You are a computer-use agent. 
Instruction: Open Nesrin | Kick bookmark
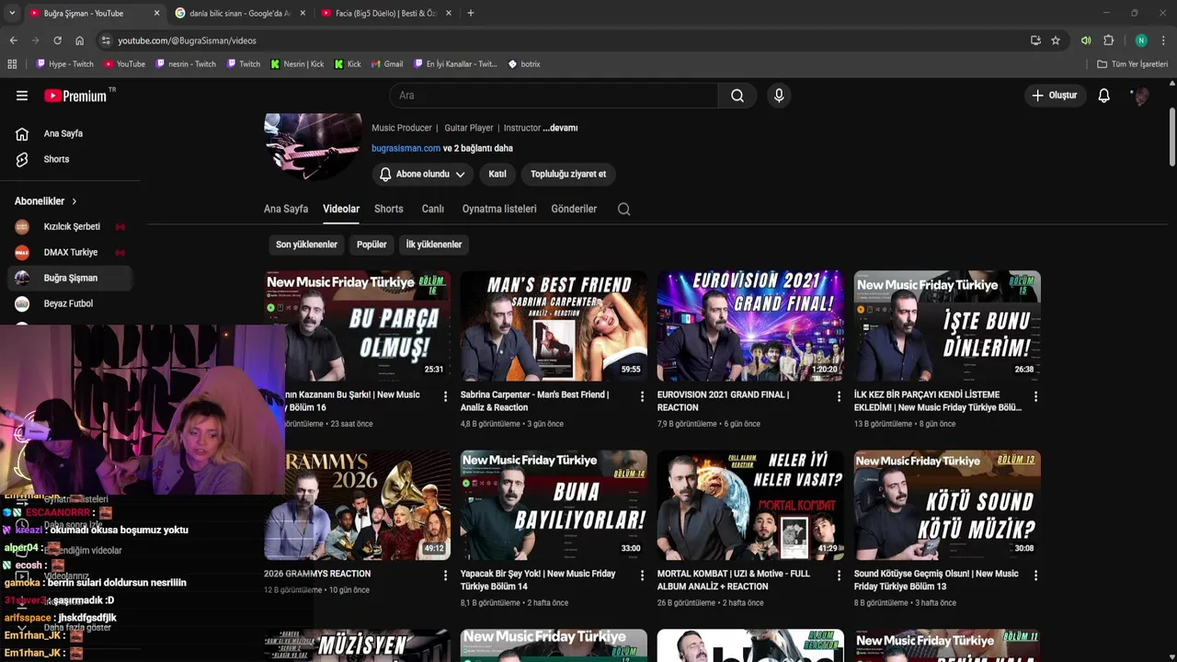(x=297, y=64)
